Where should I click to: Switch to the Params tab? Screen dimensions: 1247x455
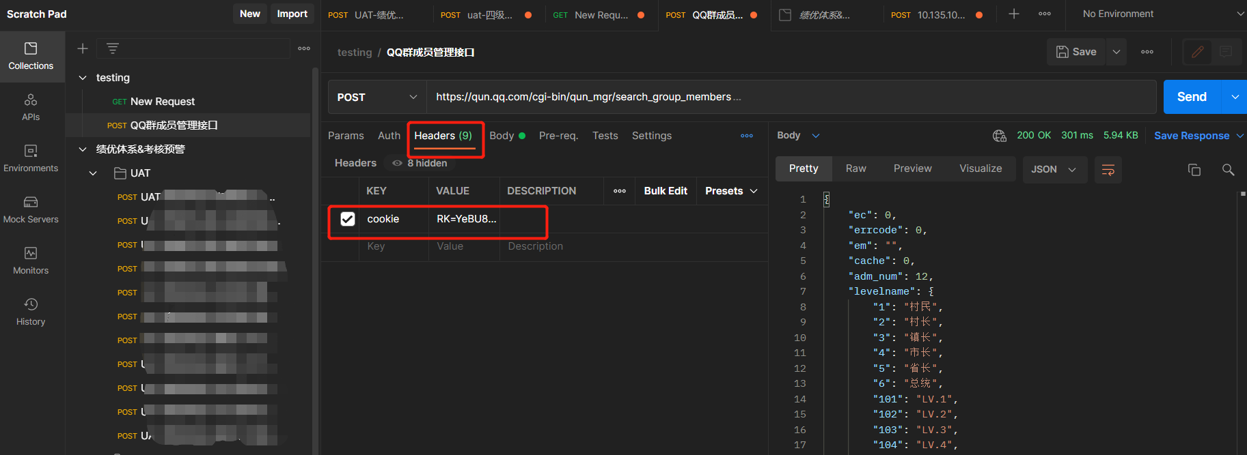[x=346, y=136]
